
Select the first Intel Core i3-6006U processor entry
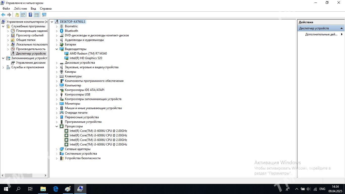(x=98, y=131)
